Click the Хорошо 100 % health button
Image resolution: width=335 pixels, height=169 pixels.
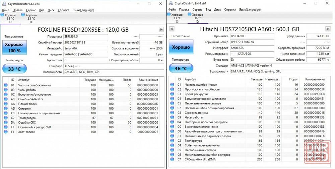[14, 47]
